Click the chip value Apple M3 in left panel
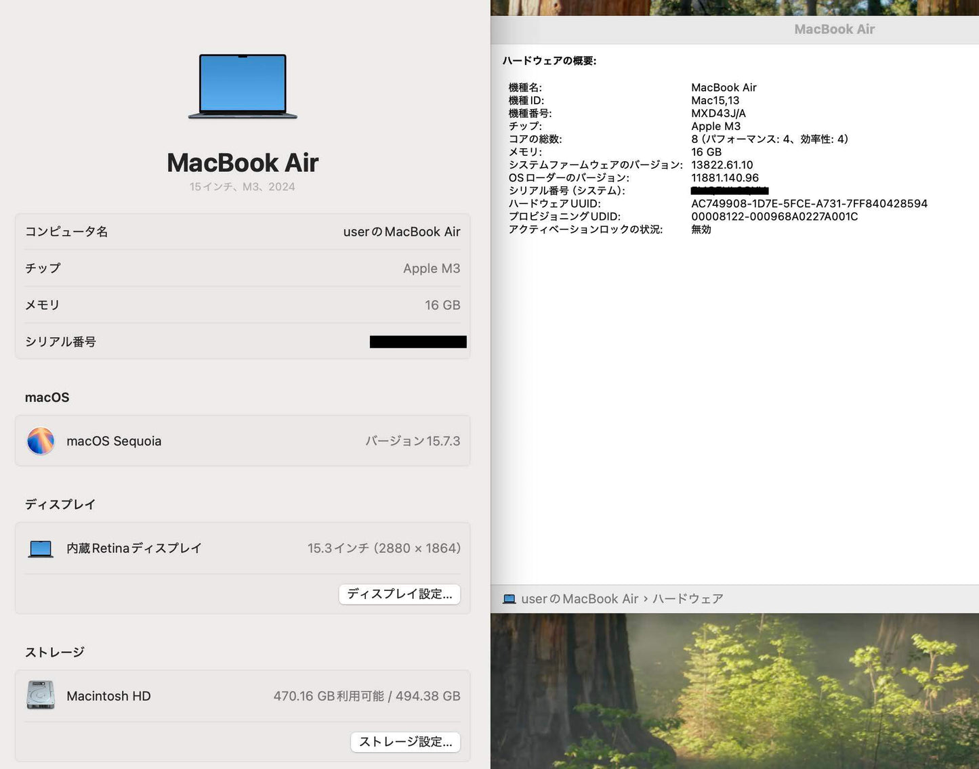The width and height of the screenshot is (979, 769). tap(432, 268)
